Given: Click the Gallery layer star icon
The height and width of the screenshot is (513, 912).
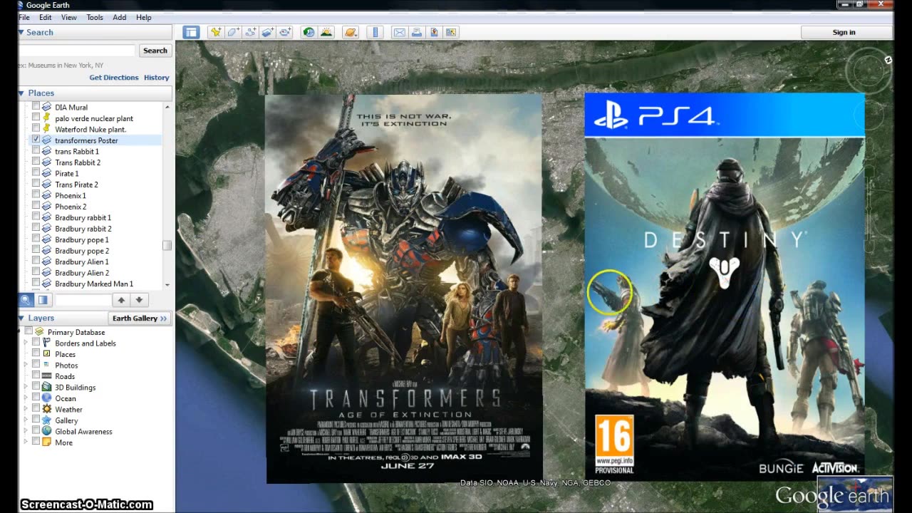Looking at the screenshot, I should [47, 420].
